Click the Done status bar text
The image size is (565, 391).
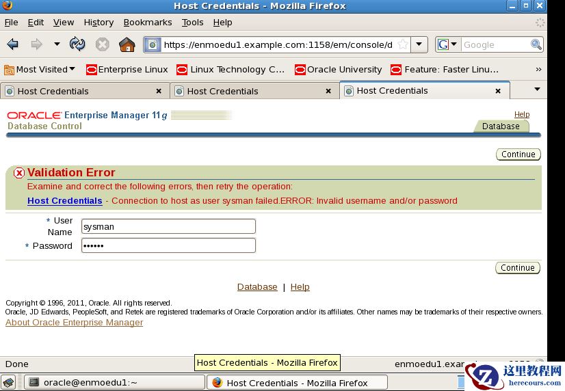(17, 364)
